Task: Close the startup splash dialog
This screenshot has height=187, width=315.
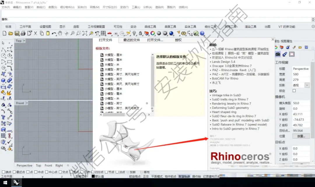Action: 273,39
